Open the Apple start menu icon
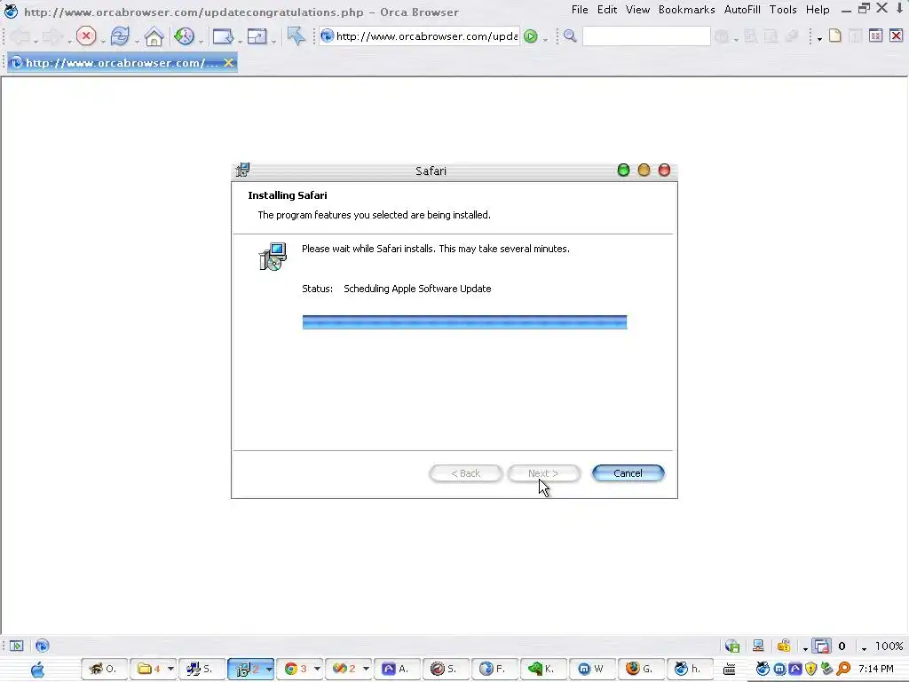 tap(37, 670)
